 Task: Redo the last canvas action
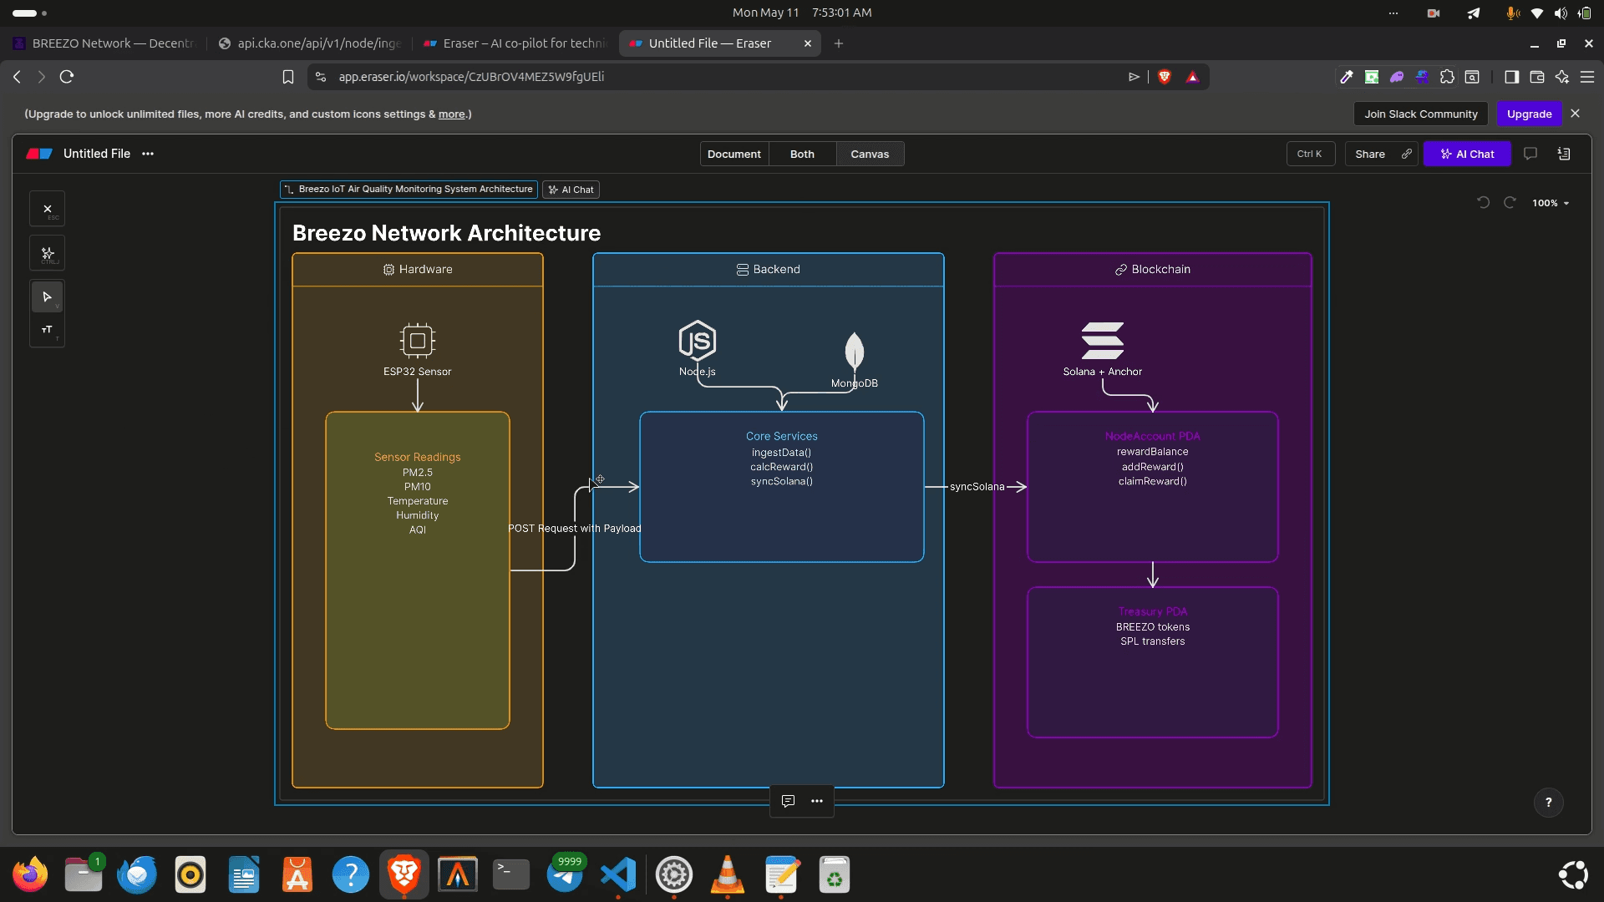(1510, 203)
